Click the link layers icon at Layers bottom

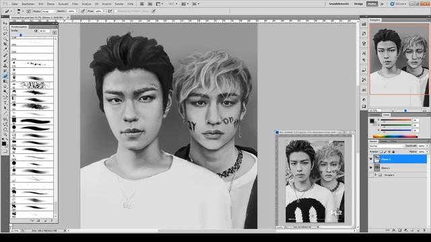click(387, 230)
